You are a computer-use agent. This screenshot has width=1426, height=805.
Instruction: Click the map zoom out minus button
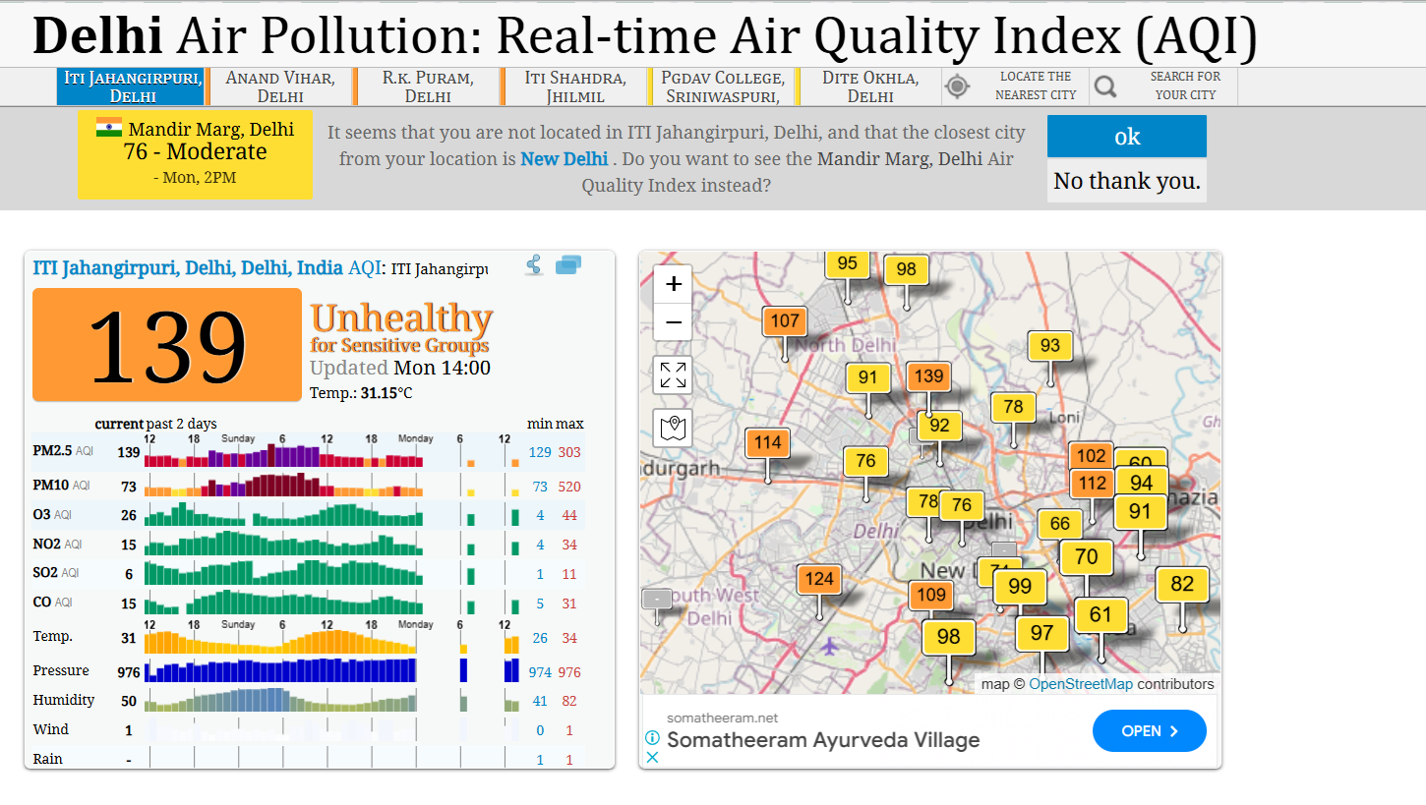click(673, 321)
